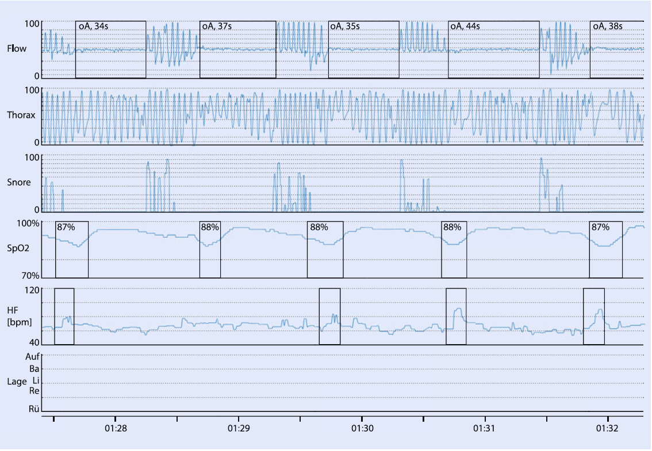652x451 pixels.
Task: Click the 120 bpm axis value
Action: point(33,290)
